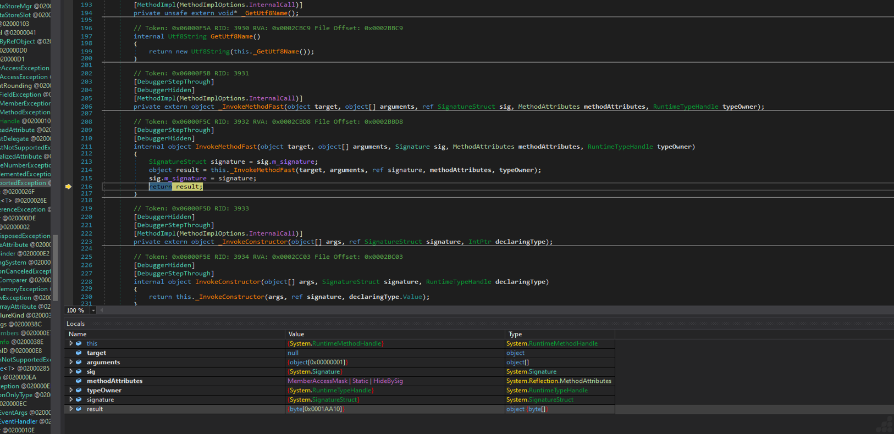The image size is (894, 434).
Task: Click the variable icon next to "sig"
Action: coord(79,371)
